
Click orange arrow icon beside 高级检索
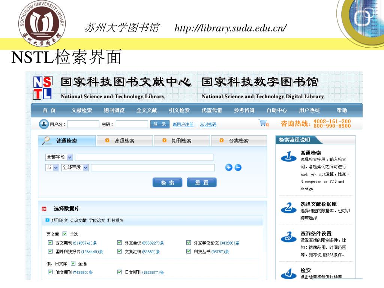[107, 140]
